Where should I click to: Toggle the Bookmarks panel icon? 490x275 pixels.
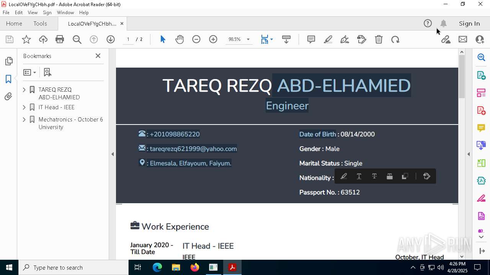[x=8, y=79]
